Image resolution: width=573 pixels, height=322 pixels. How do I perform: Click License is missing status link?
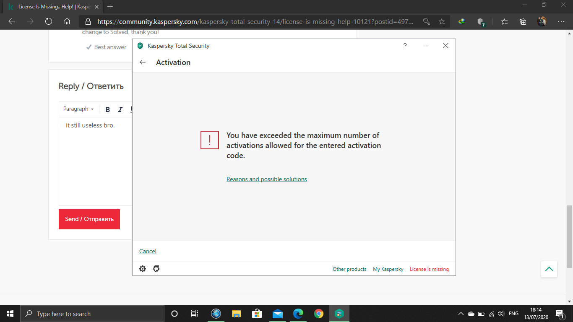pyautogui.click(x=429, y=269)
